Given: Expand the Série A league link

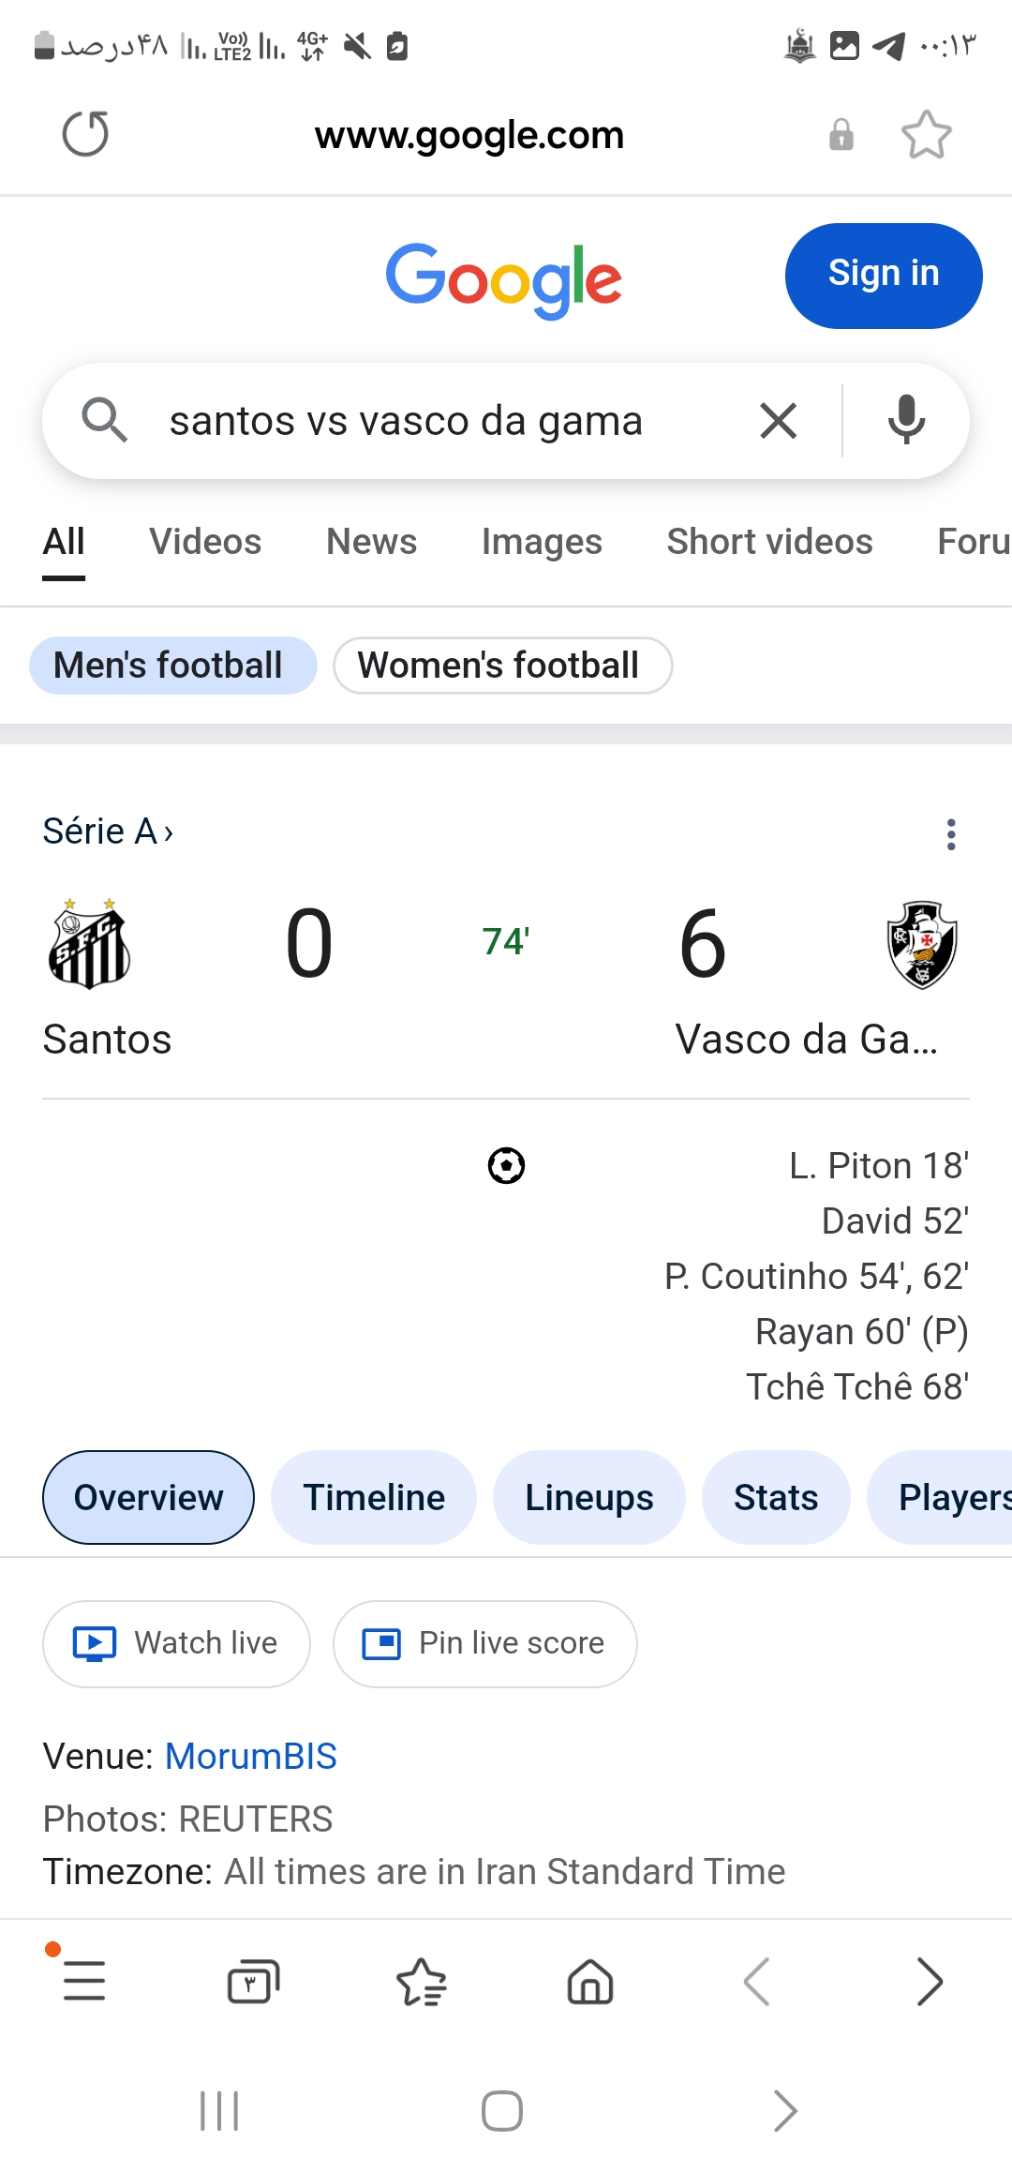Looking at the screenshot, I should [108, 831].
